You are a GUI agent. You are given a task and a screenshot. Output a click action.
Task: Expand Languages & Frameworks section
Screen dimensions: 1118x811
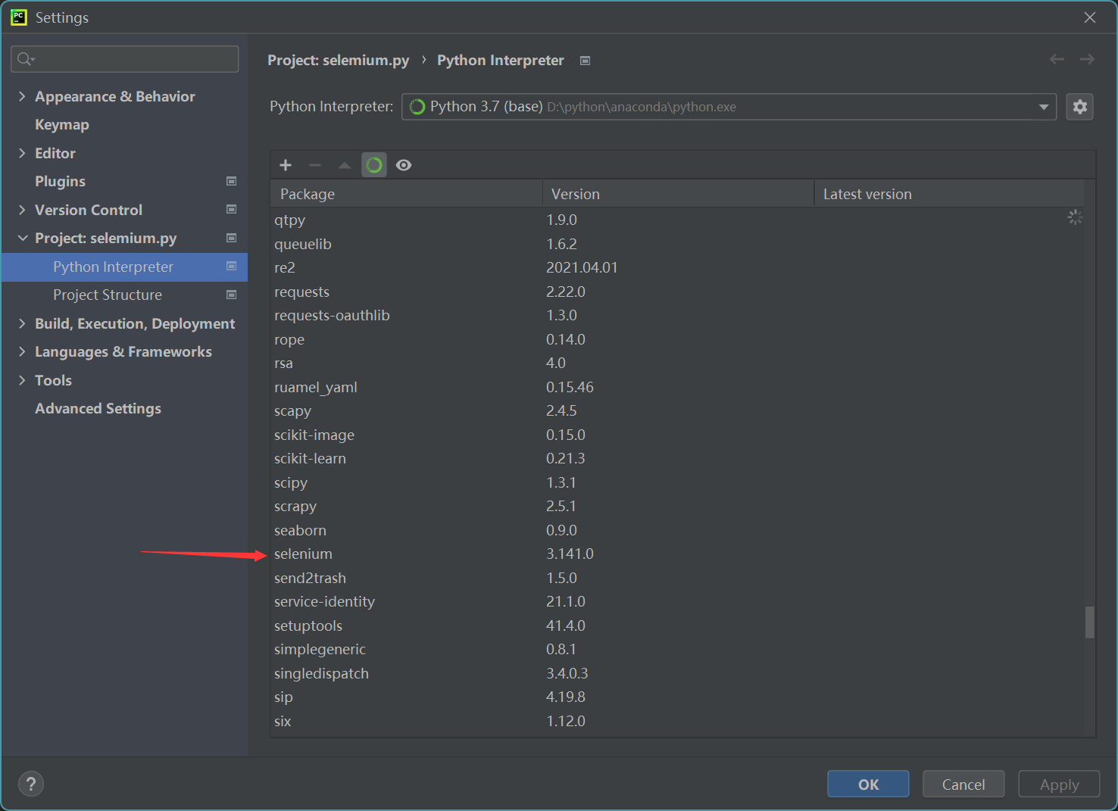coord(22,351)
